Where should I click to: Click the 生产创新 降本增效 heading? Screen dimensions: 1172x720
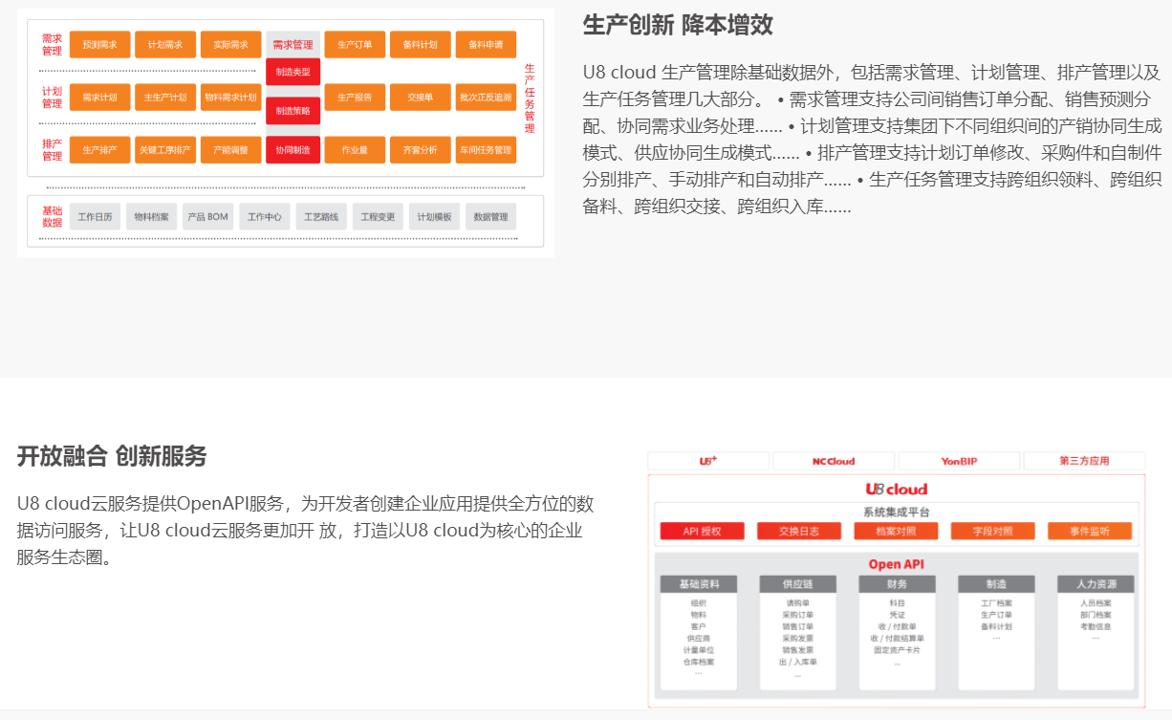click(678, 25)
